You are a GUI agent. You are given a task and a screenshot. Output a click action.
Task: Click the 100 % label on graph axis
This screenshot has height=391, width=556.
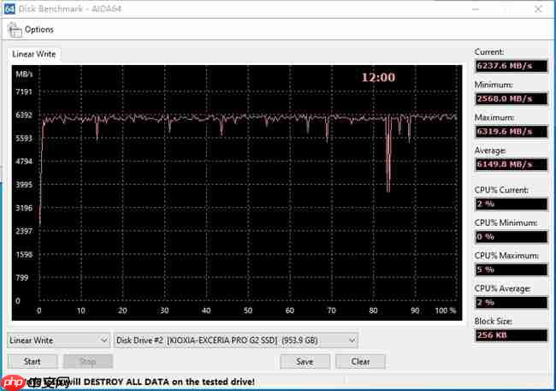446,311
